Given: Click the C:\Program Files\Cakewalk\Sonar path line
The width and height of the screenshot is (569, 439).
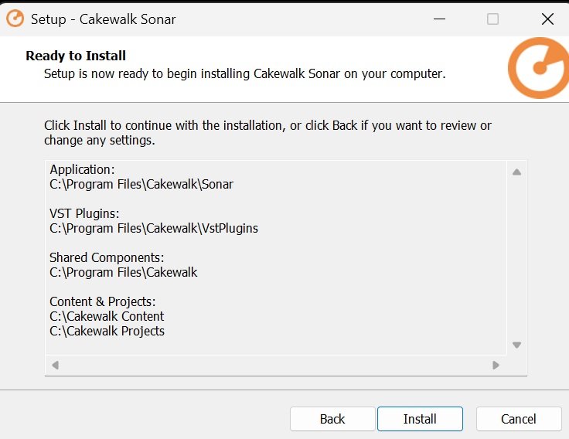Looking at the screenshot, I should 141,185.
